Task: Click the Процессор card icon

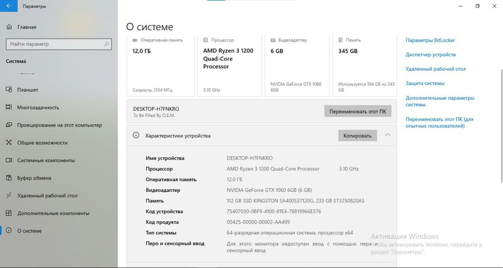Action: coord(206,40)
